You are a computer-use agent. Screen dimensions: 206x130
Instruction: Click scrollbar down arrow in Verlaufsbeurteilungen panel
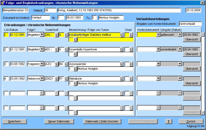point(203,113)
